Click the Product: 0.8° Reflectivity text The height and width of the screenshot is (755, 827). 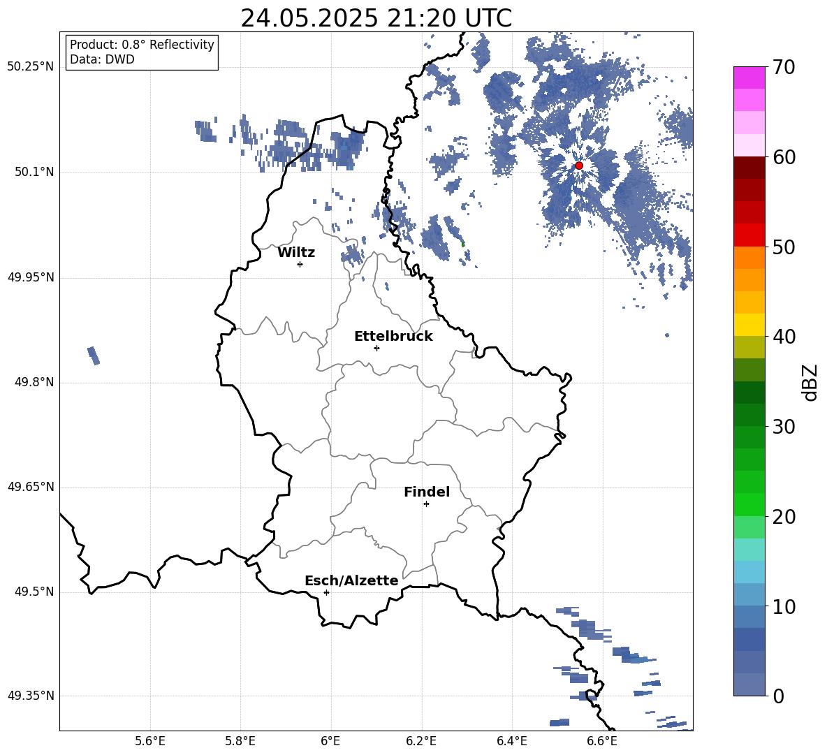[142, 45]
